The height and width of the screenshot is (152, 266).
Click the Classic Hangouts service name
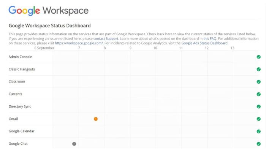(x=22, y=69)
